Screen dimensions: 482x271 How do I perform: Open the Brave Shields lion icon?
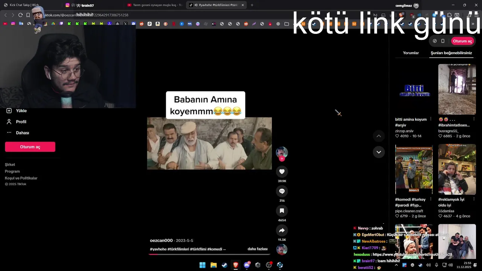(401, 15)
